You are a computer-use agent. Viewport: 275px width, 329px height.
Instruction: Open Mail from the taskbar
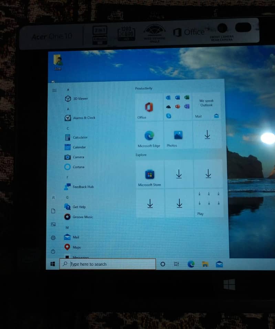point(219,264)
